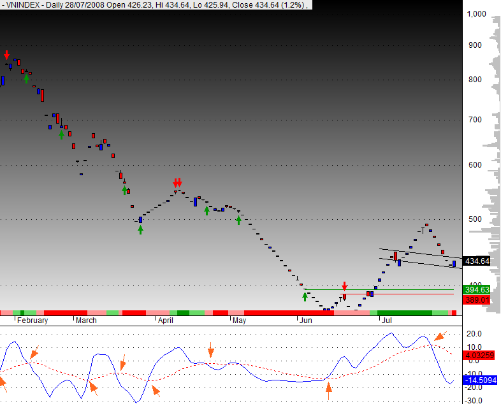This screenshot has width=501, height=404.
Task: Click the February label on the time axis
Action: (x=33, y=321)
